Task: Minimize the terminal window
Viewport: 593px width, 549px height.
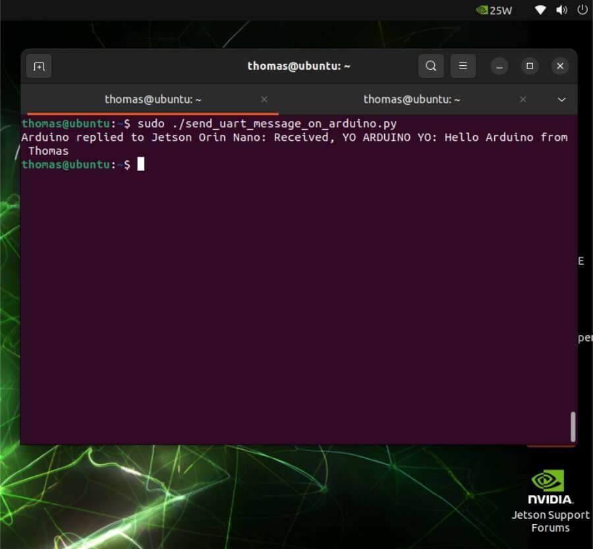Action: coord(499,66)
